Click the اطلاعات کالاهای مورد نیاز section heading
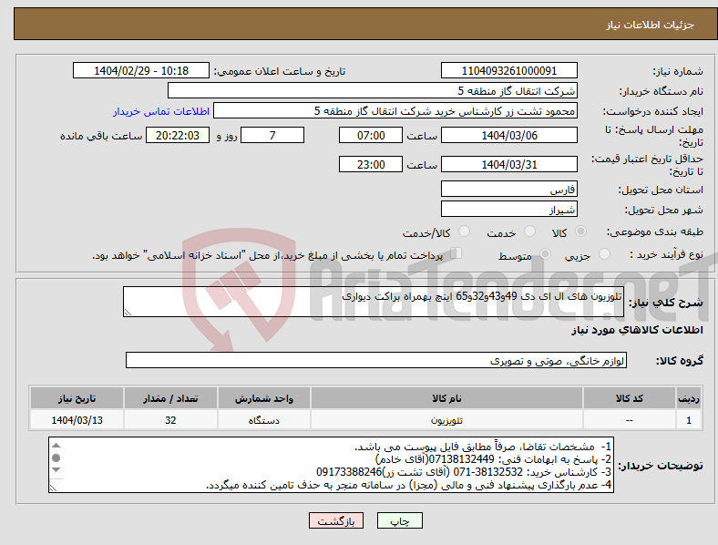718x545 pixels. point(637,330)
